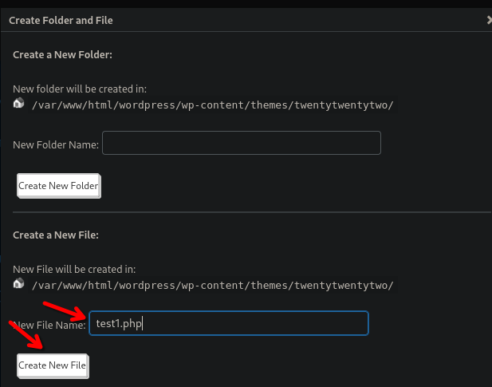
Task: Focus the New Folder Name text field
Action: [x=242, y=144]
